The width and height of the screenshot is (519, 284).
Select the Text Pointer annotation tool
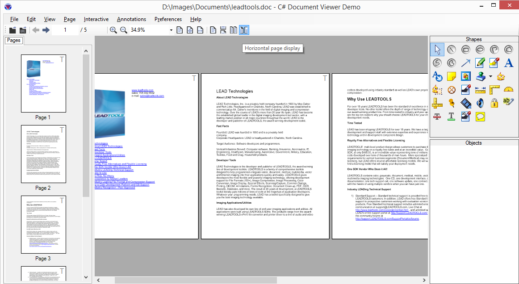tap(437, 76)
